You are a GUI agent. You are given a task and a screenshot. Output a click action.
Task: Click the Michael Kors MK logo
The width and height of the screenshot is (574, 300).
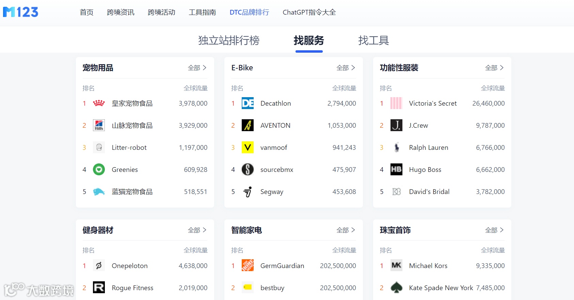[396, 266]
